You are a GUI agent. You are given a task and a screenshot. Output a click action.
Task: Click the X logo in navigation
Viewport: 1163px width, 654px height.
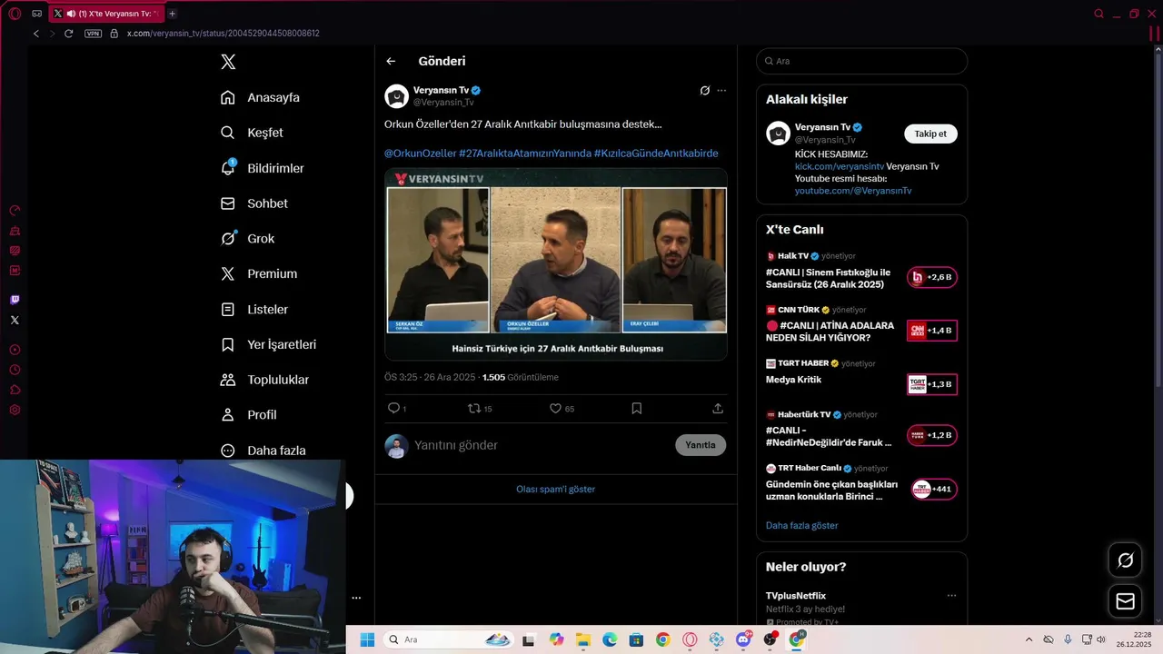(228, 62)
